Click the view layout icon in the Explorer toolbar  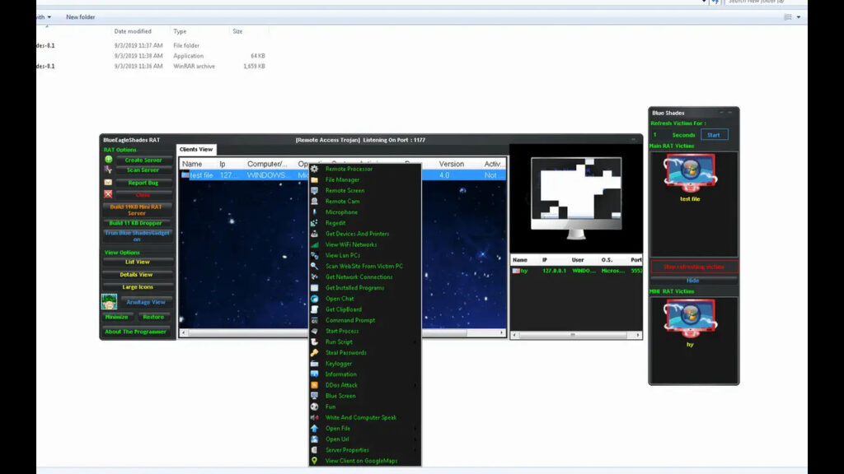787,17
